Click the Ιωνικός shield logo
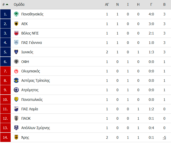Image resolution: width=171 pixels, height=144 pixels. point(16,52)
